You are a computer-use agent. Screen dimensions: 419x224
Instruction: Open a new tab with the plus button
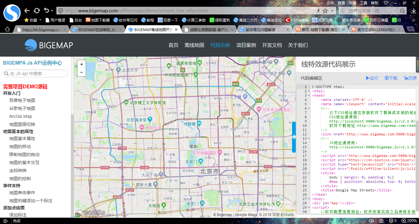pyautogui.click(x=410, y=30)
